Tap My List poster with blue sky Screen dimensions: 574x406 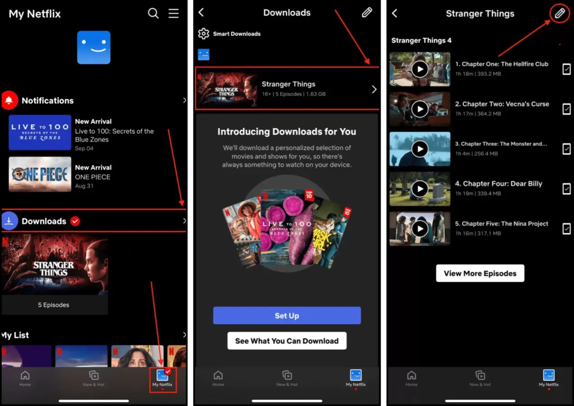click(x=81, y=356)
